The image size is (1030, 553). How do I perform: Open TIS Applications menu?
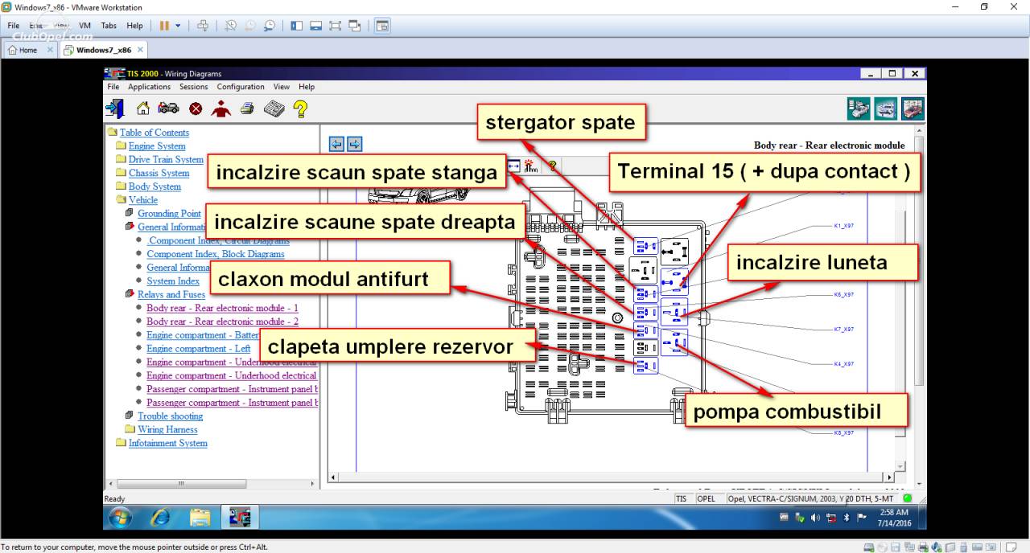[x=149, y=87]
